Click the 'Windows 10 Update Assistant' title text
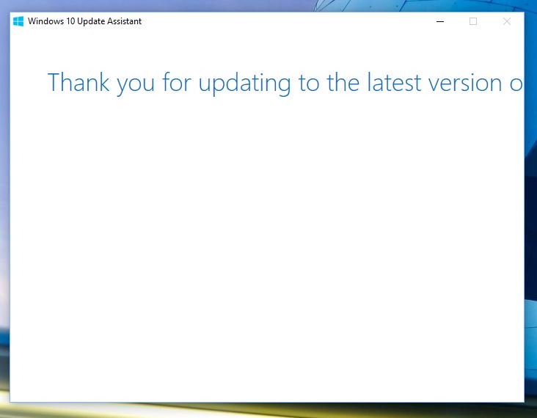 [x=84, y=21]
